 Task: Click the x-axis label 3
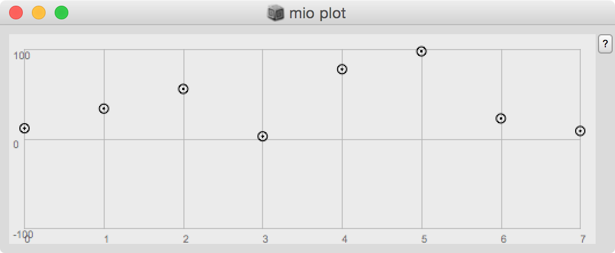click(265, 239)
